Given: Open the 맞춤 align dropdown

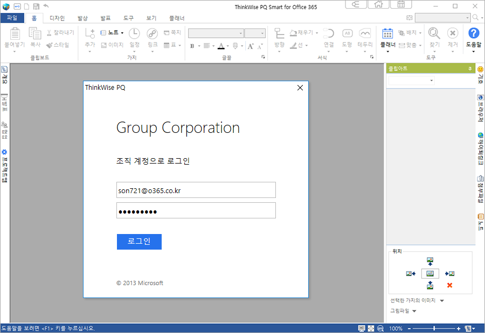Looking at the screenshot, I should point(420,45).
